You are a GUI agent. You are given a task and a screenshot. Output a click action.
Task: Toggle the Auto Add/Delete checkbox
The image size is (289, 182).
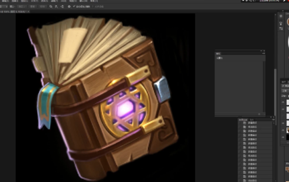click(74, 7)
